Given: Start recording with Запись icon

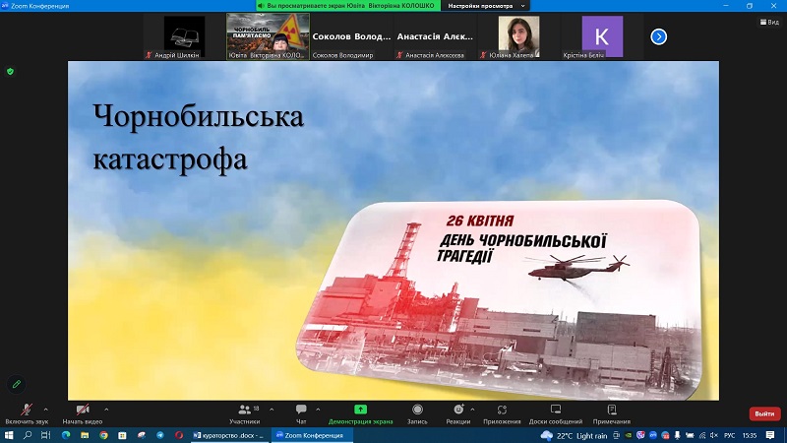Looking at the screenshot, I should (417, 410).
